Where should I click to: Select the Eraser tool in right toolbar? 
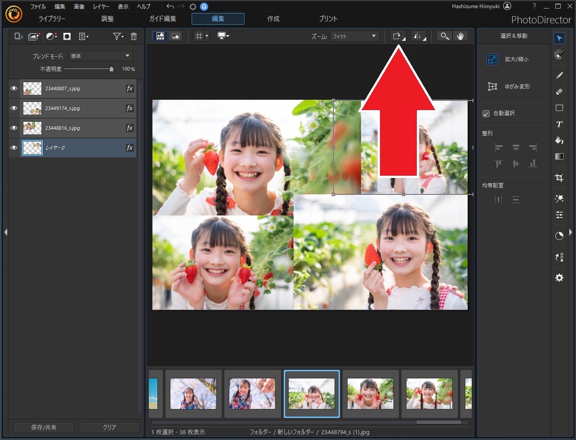559,92
